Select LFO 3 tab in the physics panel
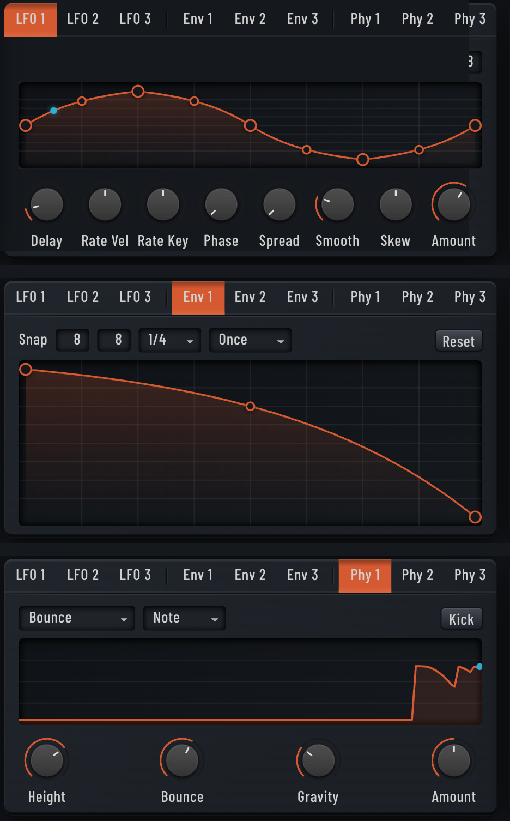 [x=135, y=575]
